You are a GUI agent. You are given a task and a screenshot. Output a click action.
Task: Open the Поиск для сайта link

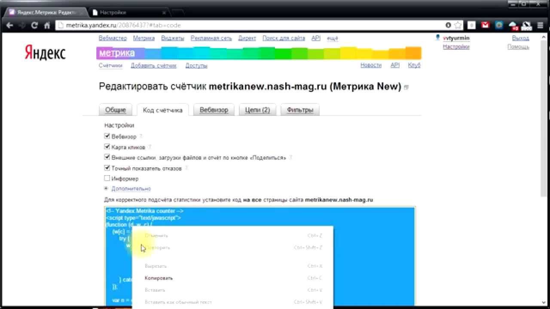(x=284, y=38)
